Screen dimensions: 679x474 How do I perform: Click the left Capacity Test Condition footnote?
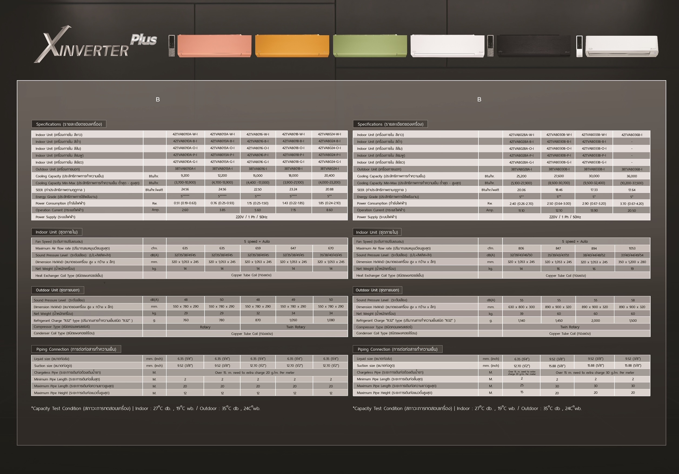(145, 408)
